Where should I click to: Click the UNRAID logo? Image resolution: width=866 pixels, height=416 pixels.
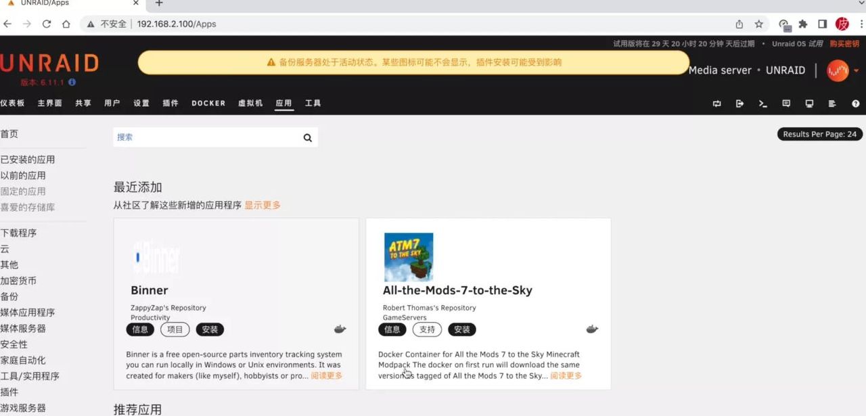[49, 64]
